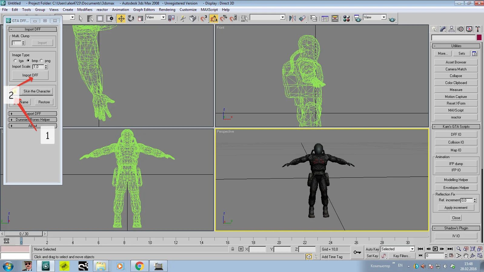This screenshot has height=272, width=484.
Task: Toggle the Angle Snap icon
Action: (x=214, y=19)
